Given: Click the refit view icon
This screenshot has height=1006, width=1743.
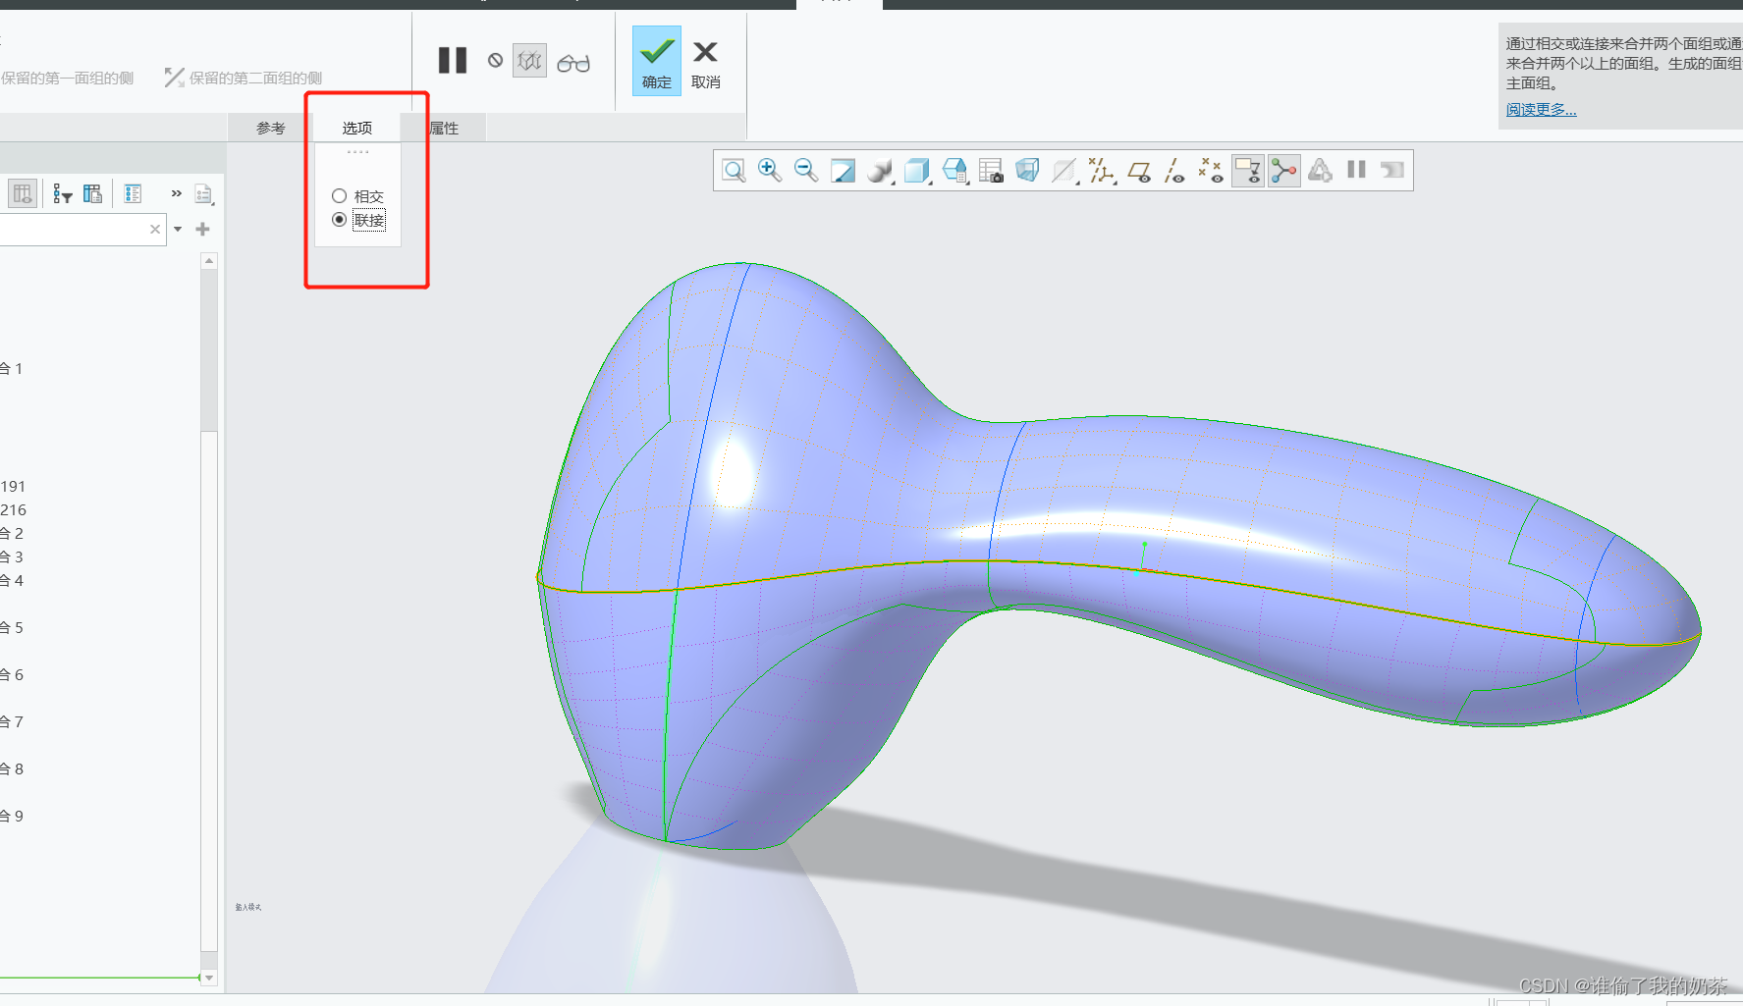Looking at the screenshot, I should (x=734, y=171).
